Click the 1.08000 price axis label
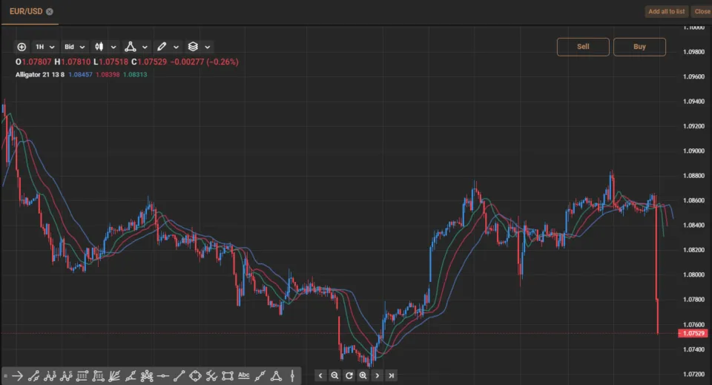The width and height of the screenshot is (712, 385). point(693,274)
